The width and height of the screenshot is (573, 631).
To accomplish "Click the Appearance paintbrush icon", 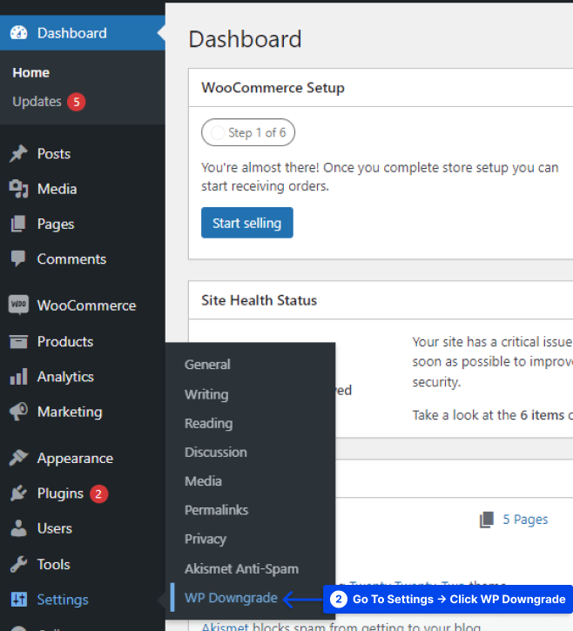I will click(18, 458).
